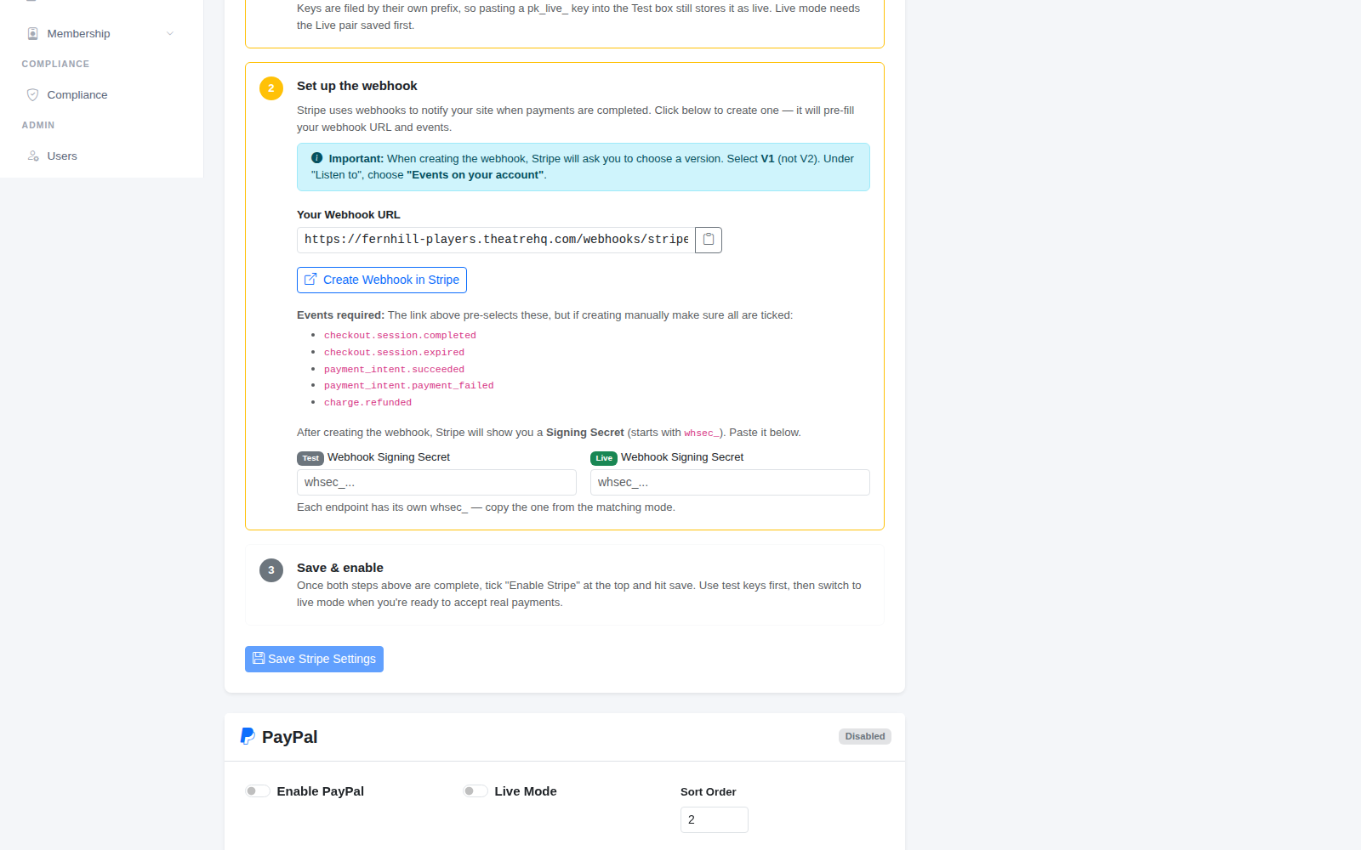Click the PayPal Sort Order field
This screenshot has height=850, width=1361.
pyautogui.click(x=715, y=819)
